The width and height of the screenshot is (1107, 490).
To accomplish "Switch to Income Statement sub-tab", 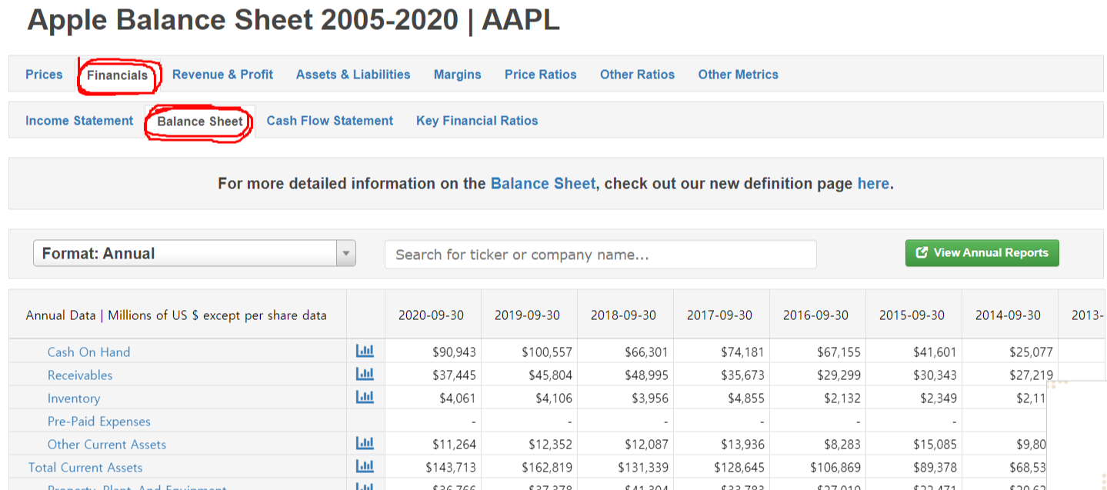I will click(79, 121).
